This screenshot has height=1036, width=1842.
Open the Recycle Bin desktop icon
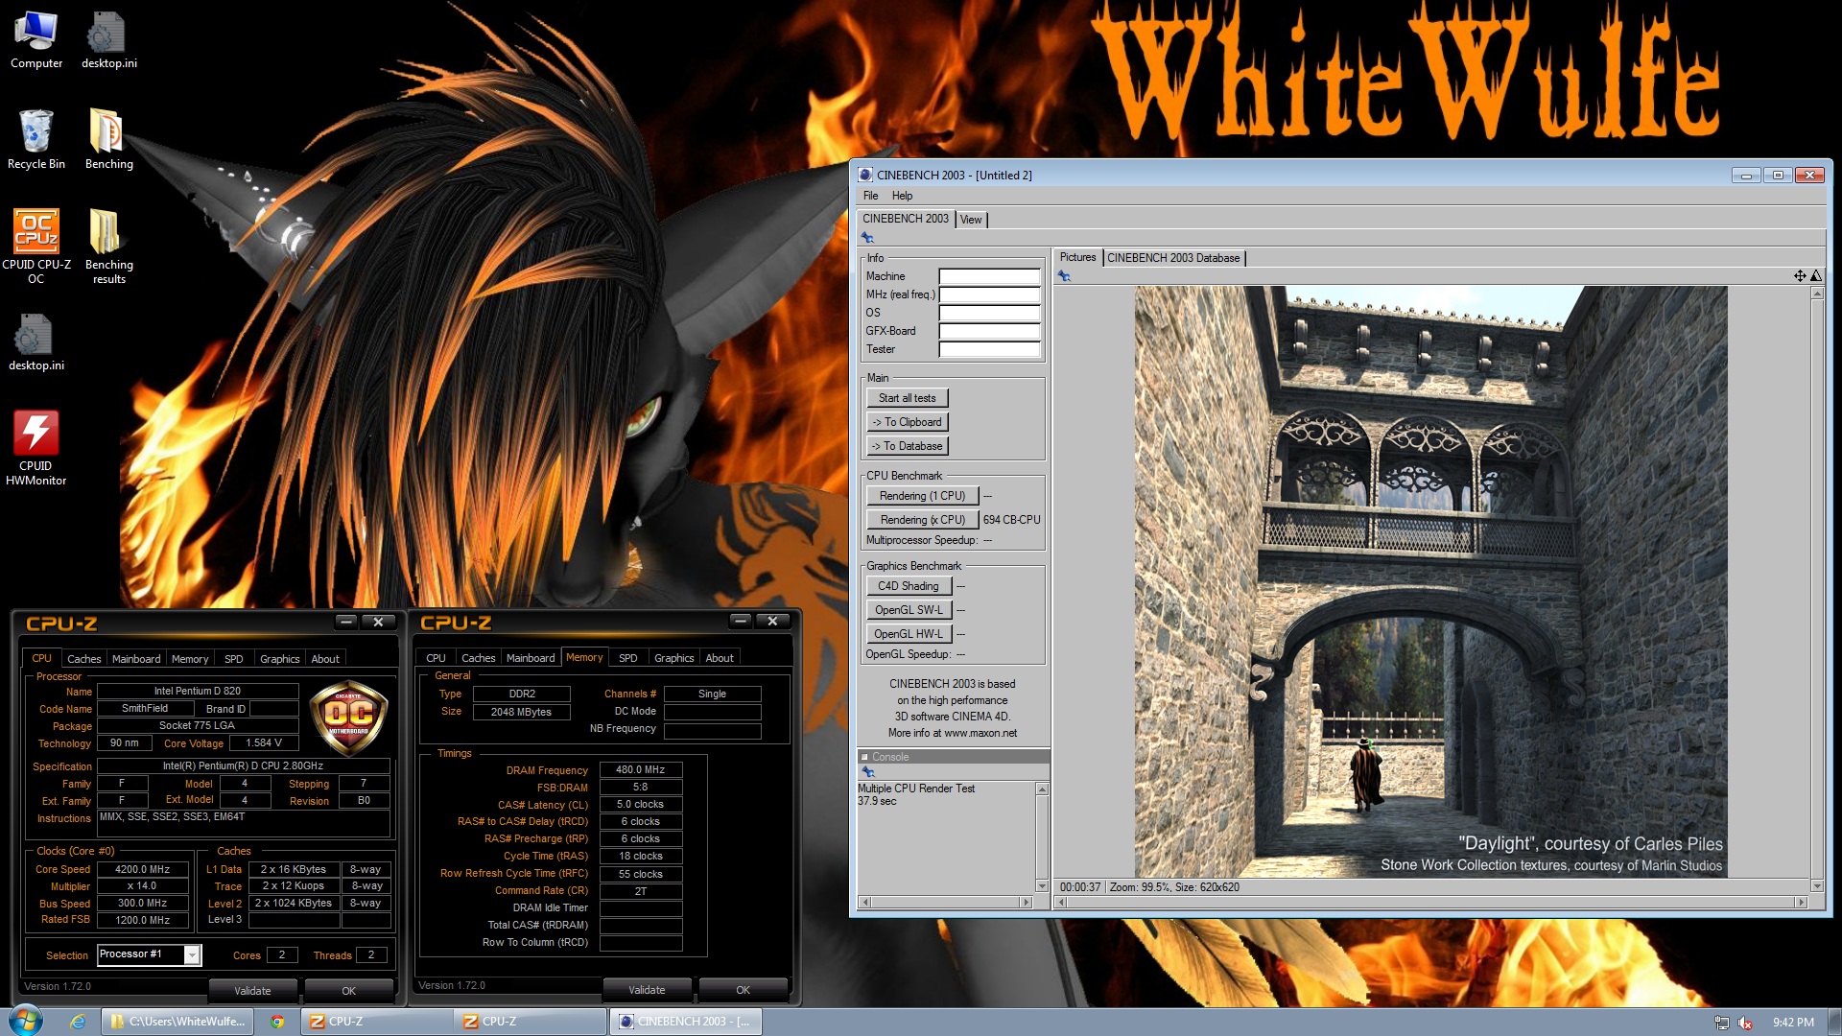[x=36, y=140]
